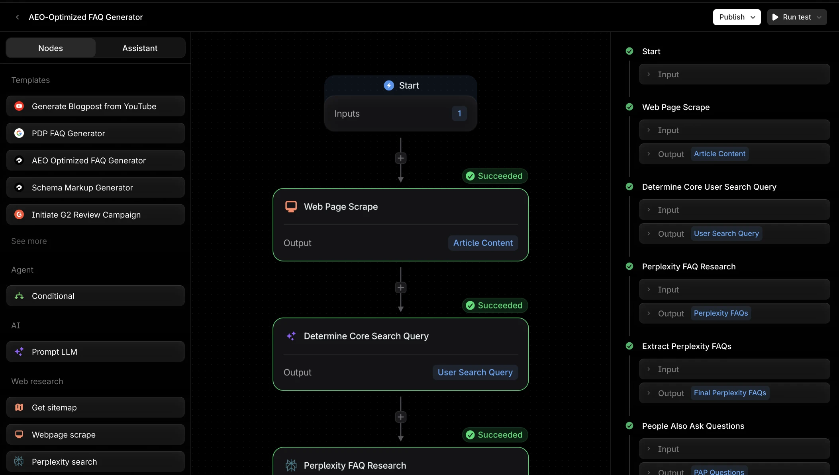Click green check beside People Also Ask Questions
The width and height of the screenshot is (839, 475).
tap(629, 426)
